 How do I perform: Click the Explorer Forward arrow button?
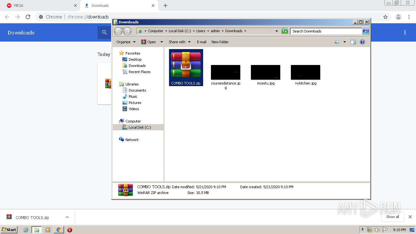[127, 31]
